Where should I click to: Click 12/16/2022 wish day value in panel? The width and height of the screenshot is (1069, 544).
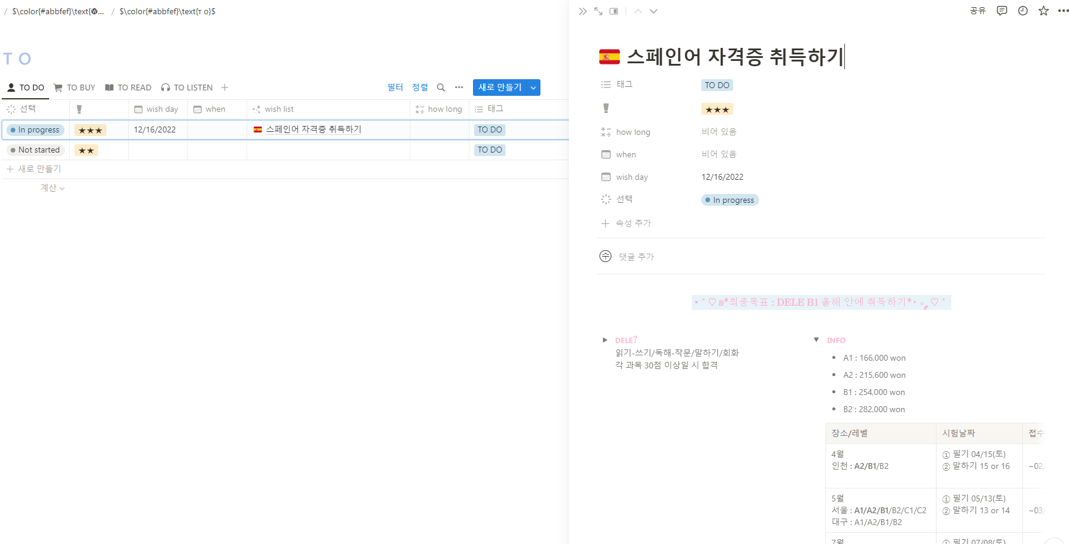click(723, 177)
